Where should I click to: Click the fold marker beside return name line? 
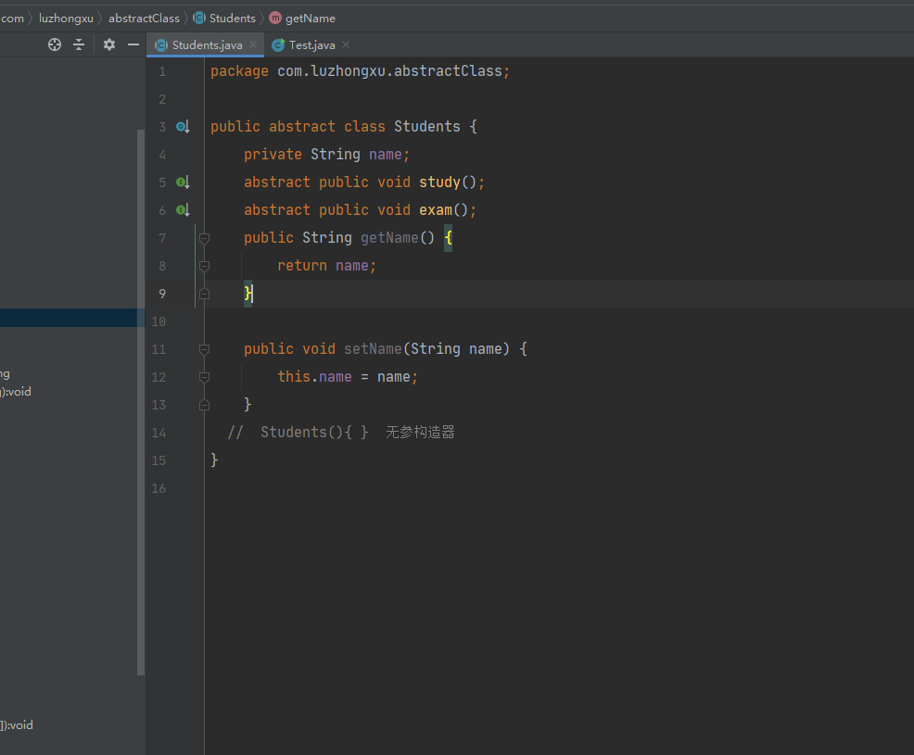pos(204,266)
